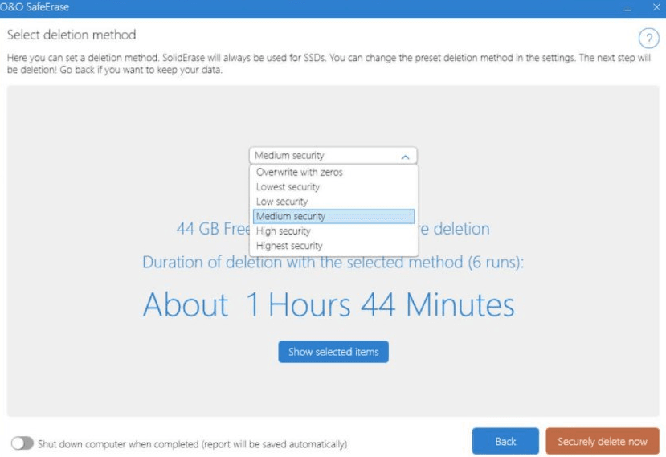The height and width of the screenshot is (457, 666).
Task: Click the Duration of deletion (6 runs) text
Action: [x=333, y=262]
